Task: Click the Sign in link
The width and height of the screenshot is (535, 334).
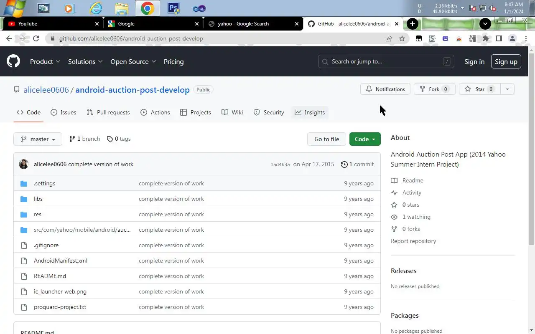Action: [474, 61]
